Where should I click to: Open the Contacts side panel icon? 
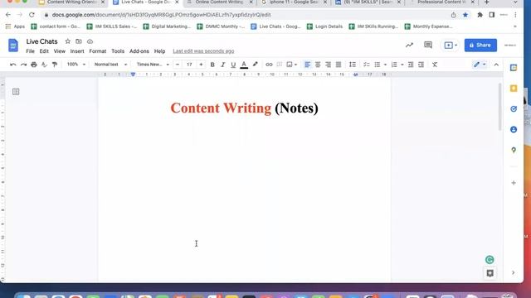514,129
